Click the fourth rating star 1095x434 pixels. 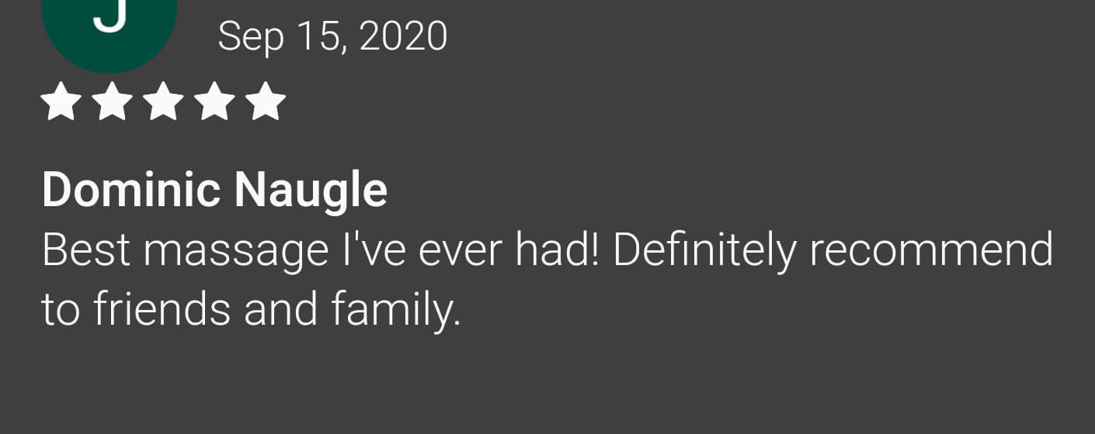coord(214,102)
